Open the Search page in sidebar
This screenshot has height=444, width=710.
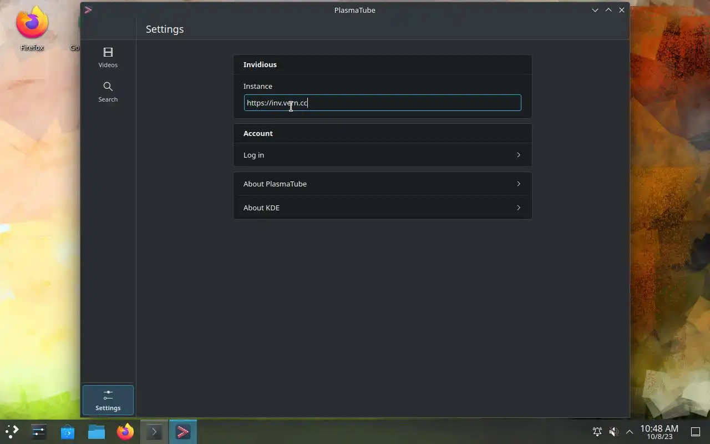pos(108,92)
